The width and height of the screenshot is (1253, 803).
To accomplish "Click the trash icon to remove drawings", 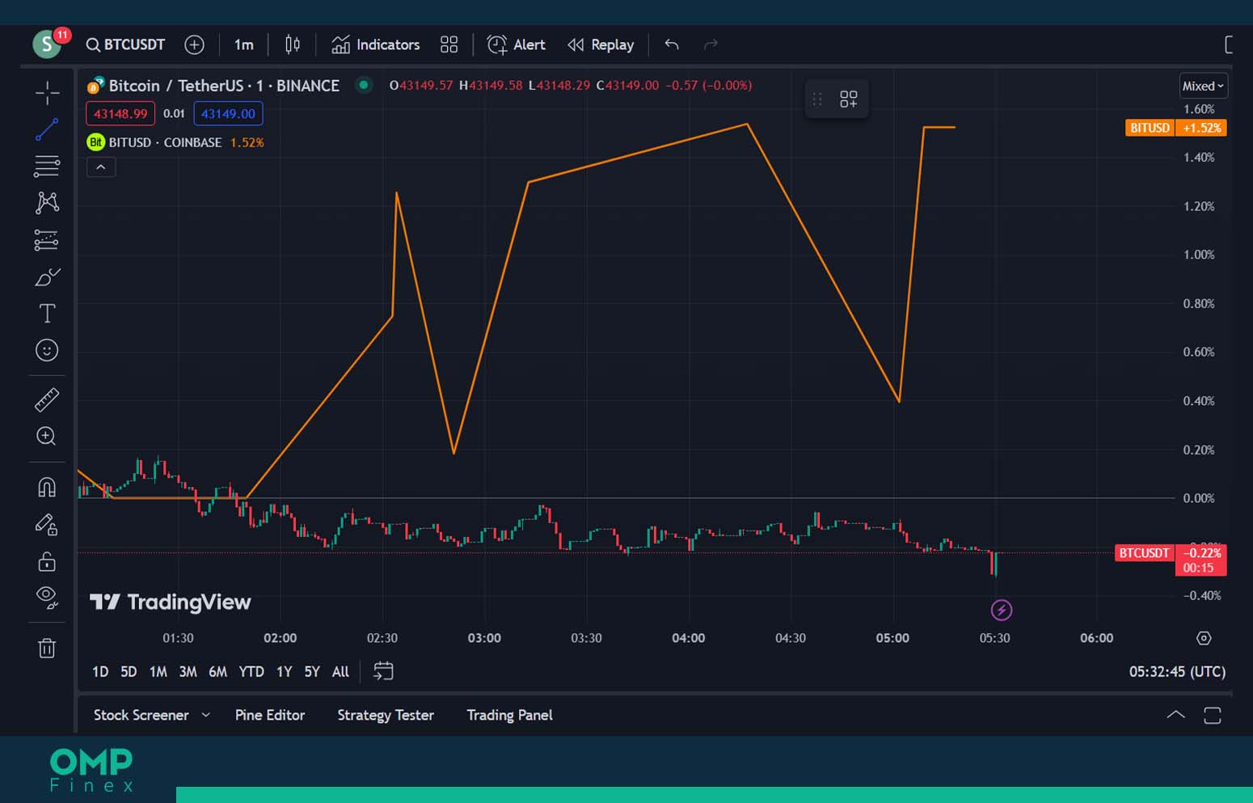I will (x=47, y=648).
